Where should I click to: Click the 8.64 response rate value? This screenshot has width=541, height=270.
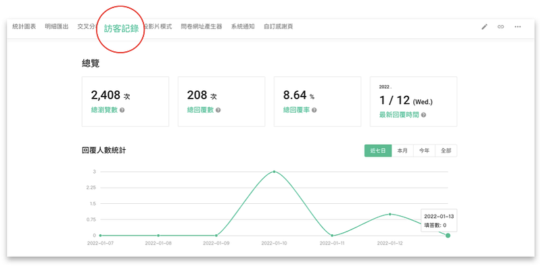coord(295,94)
